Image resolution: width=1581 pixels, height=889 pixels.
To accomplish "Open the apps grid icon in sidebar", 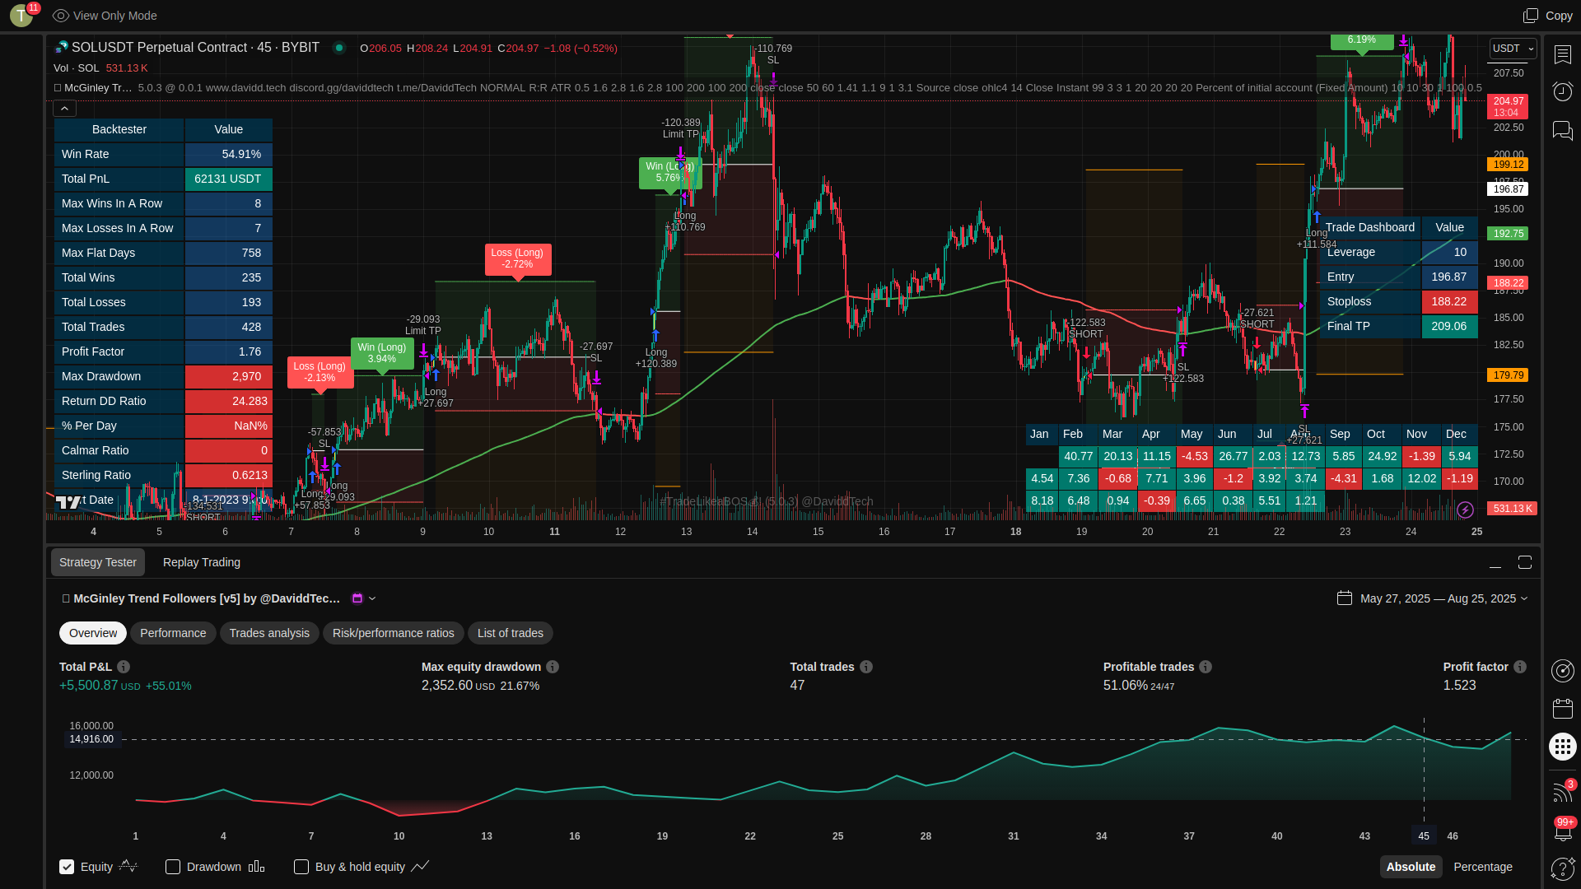I will click(1562, 747).
